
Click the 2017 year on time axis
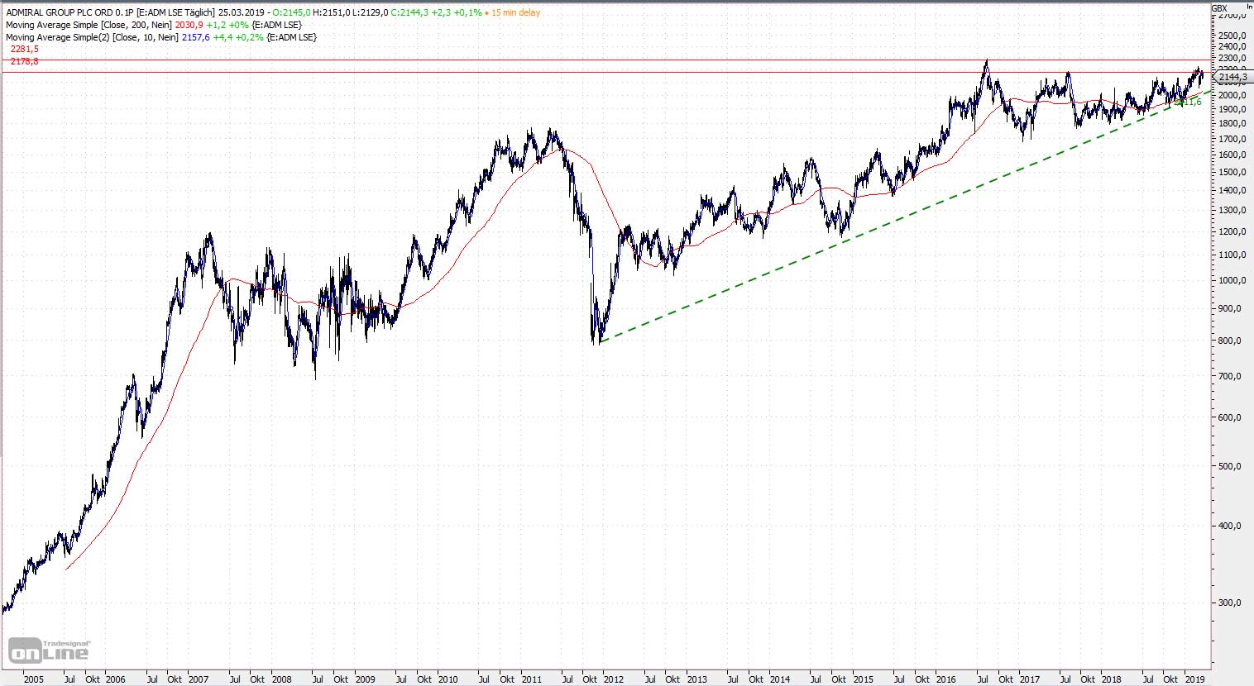pos(1029,679)
